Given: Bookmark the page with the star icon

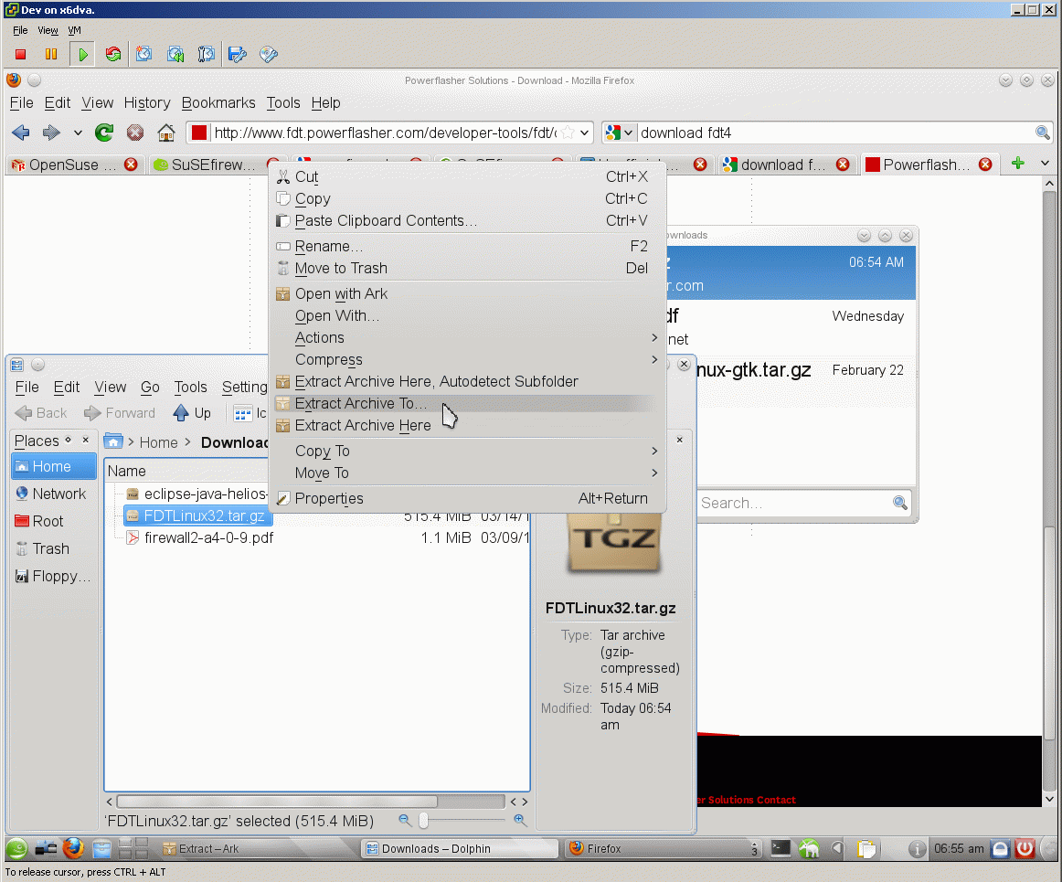Looking at the screenshot, I should pos(568,133).
